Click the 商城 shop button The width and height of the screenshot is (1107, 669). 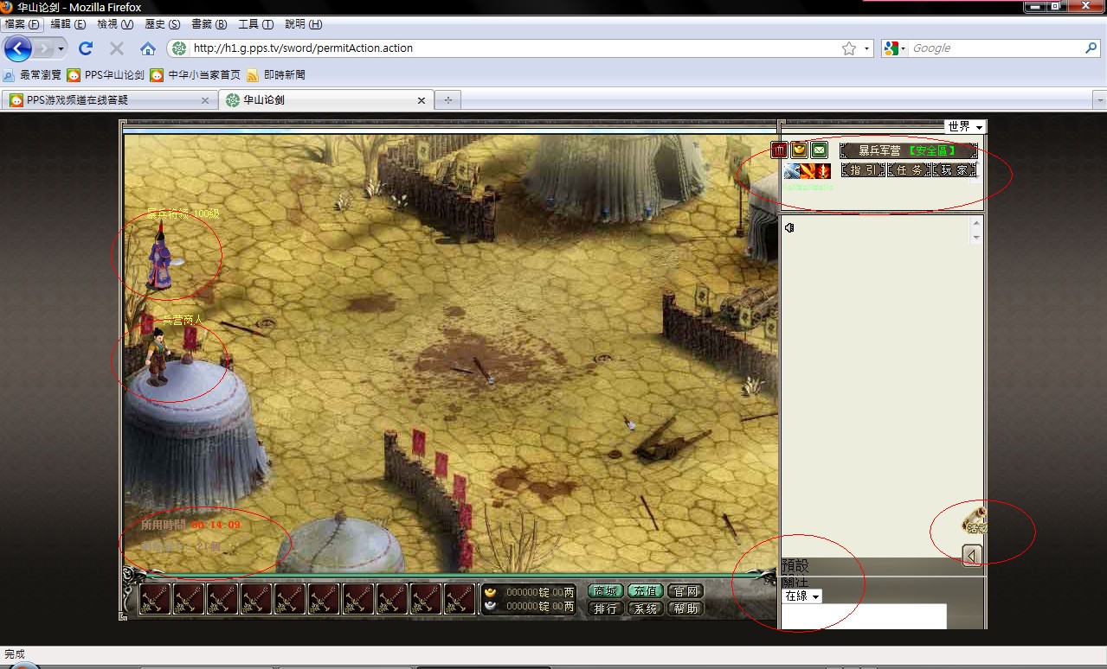coord(606,591)
